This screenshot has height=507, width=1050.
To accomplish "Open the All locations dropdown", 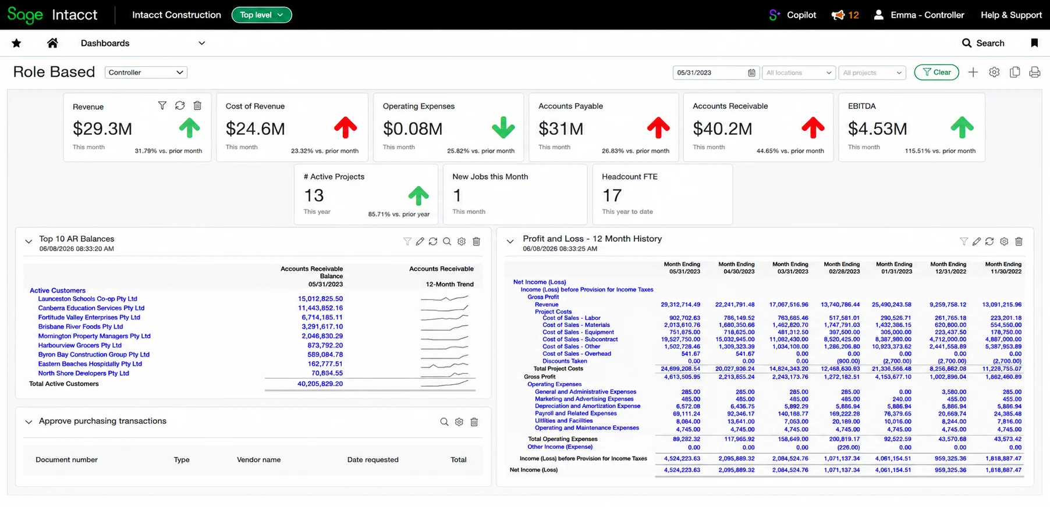I will pyautogui.click(x=799, y=73).
